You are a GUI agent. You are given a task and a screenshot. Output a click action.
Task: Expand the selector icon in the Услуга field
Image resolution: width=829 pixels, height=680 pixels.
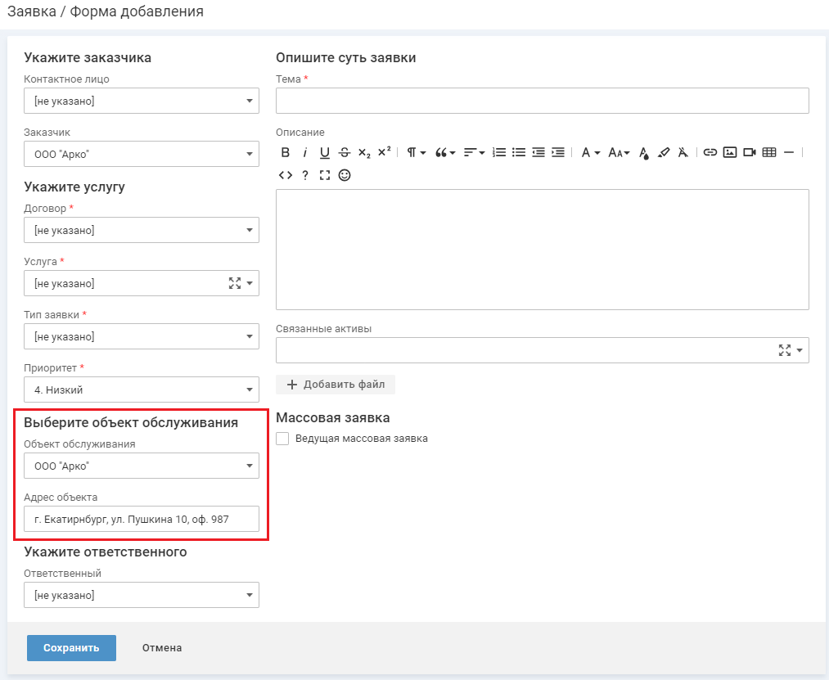(235, 283)
